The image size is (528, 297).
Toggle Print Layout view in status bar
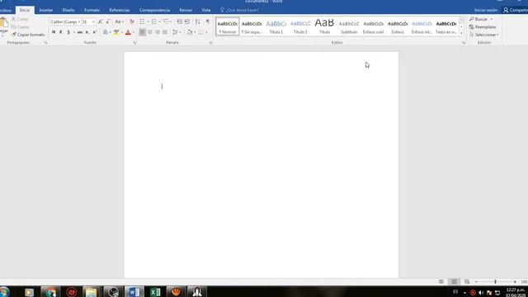(x=454, y=281)
